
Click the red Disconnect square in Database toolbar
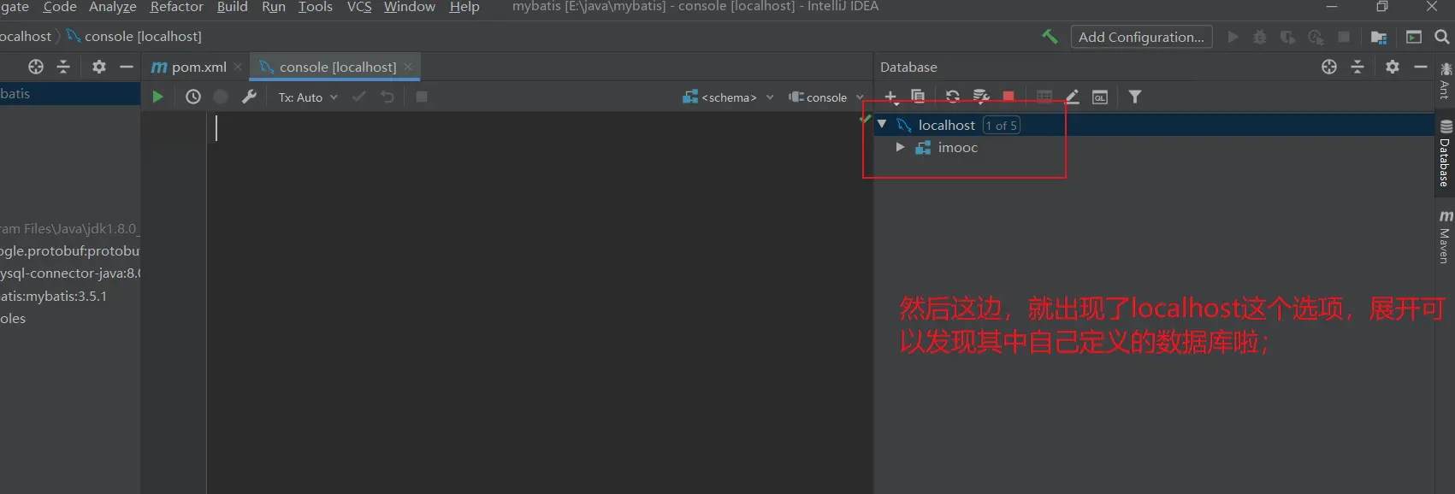1008,97
